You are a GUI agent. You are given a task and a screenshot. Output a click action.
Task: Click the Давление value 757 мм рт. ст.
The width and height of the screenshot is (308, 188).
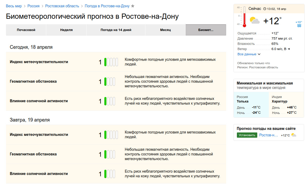coord(282,39)
